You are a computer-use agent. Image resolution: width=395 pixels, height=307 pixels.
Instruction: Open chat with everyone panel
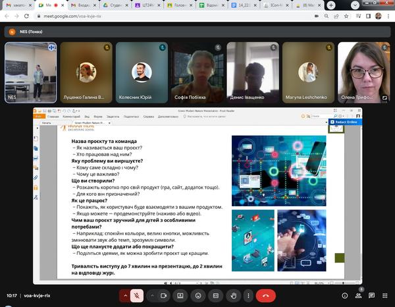click(x=372, y=296)
